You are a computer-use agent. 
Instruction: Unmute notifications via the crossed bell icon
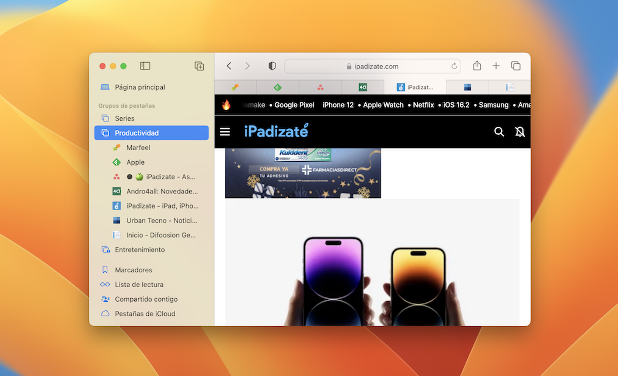coord(520,131)
